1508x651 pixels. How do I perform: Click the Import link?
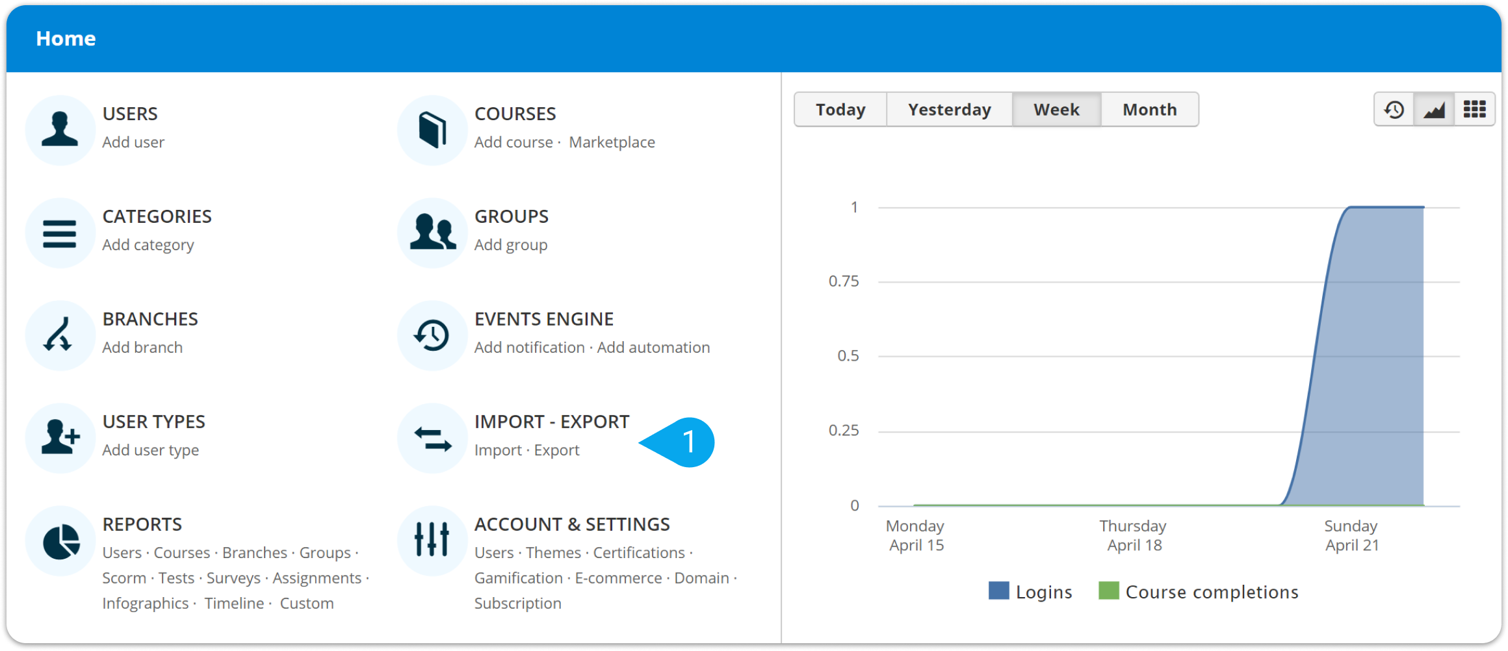point(498,450)
